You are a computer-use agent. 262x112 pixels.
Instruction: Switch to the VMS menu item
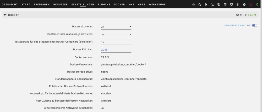click(132, 4)
